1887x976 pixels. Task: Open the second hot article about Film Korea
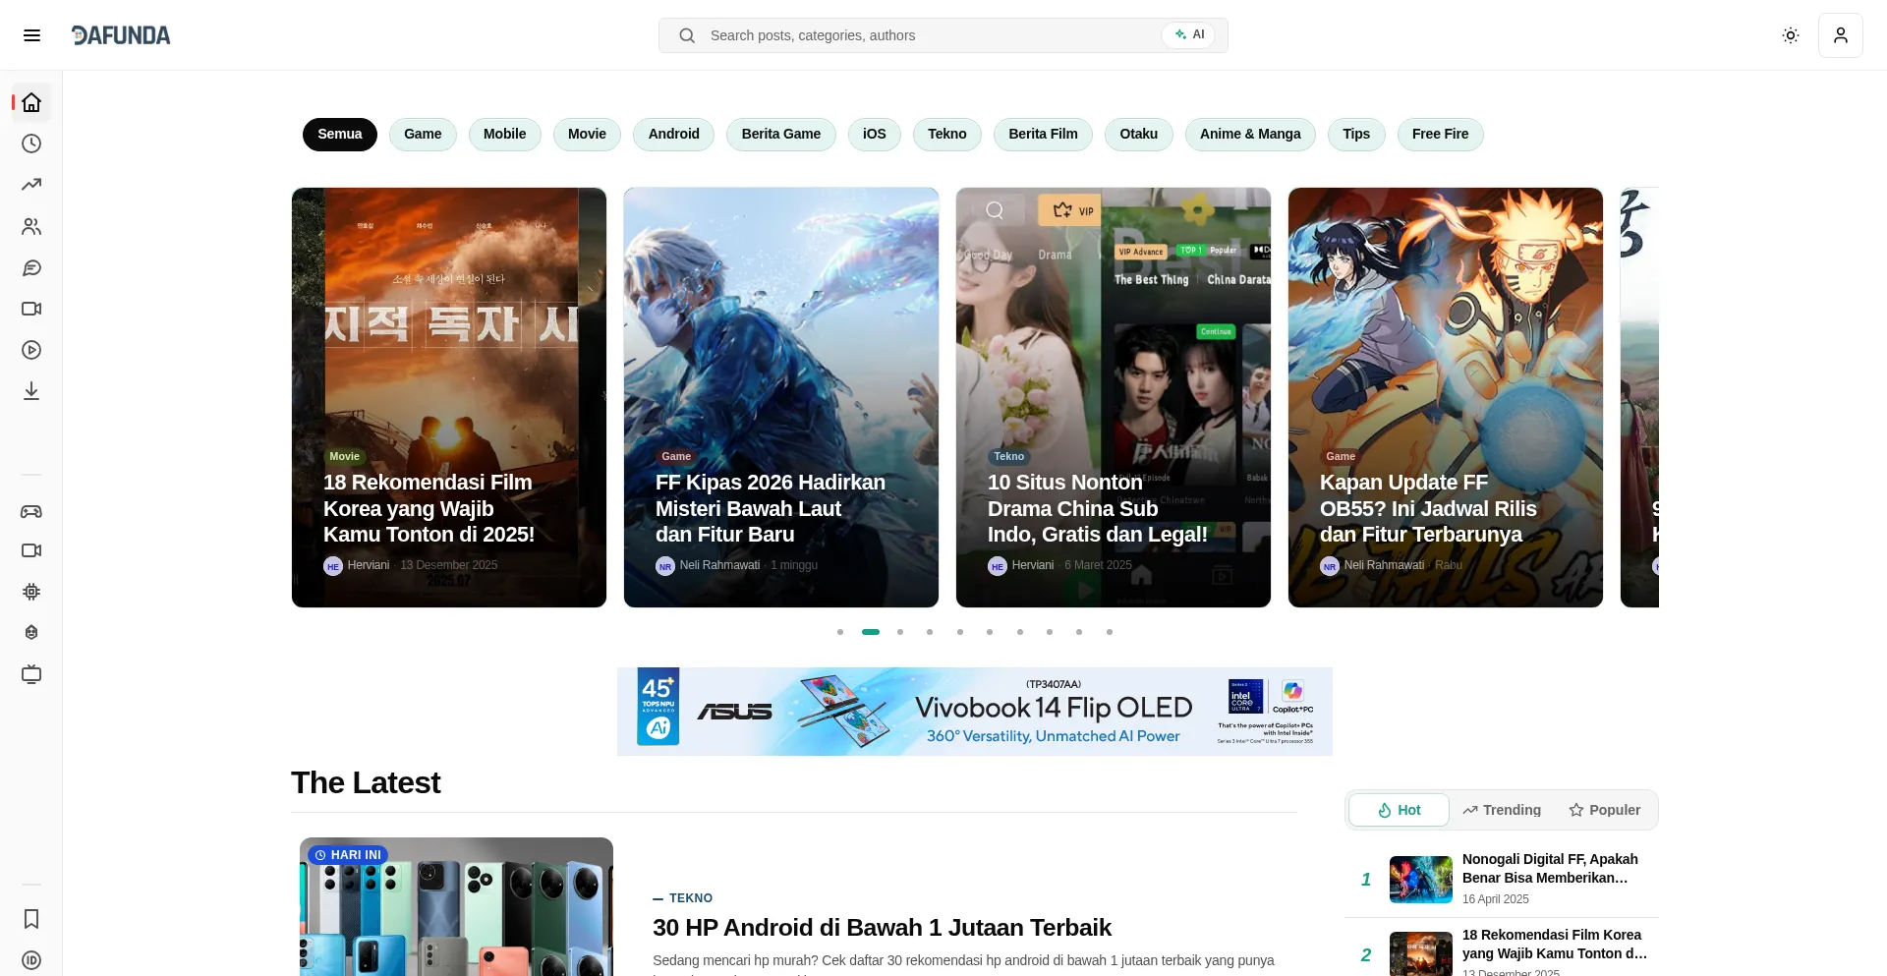pyautogui.click(x=1555, y=944)
